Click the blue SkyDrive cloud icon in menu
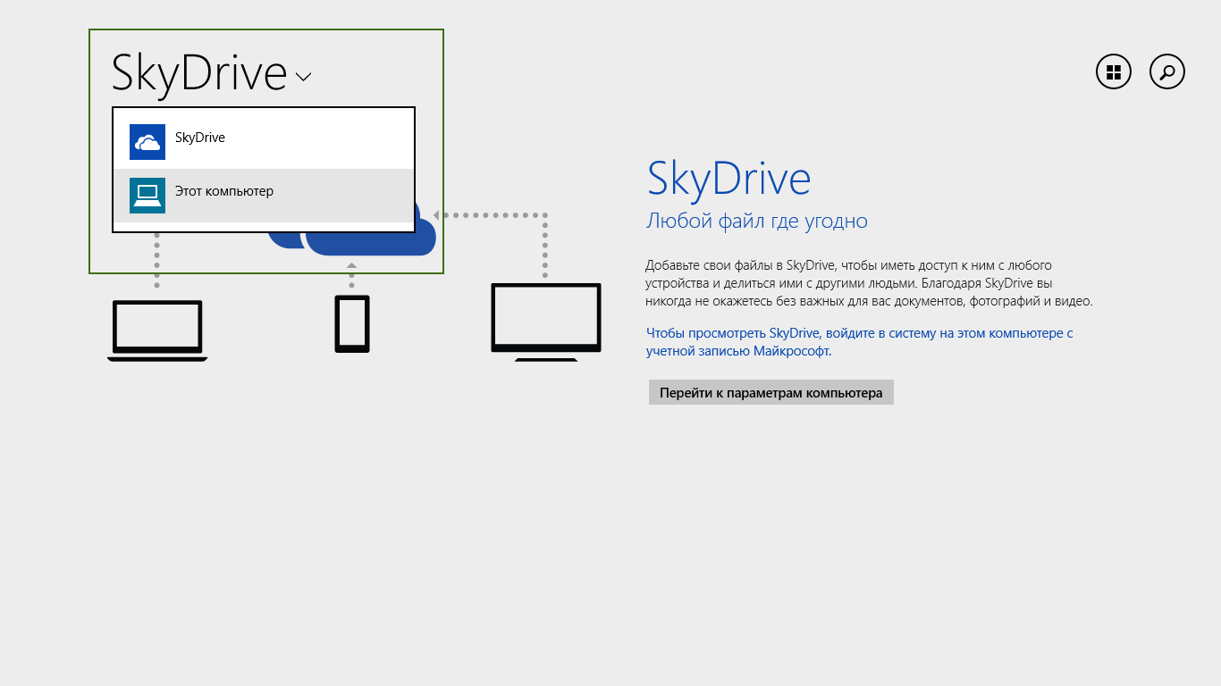1221x686 pixels. point(147,142)
